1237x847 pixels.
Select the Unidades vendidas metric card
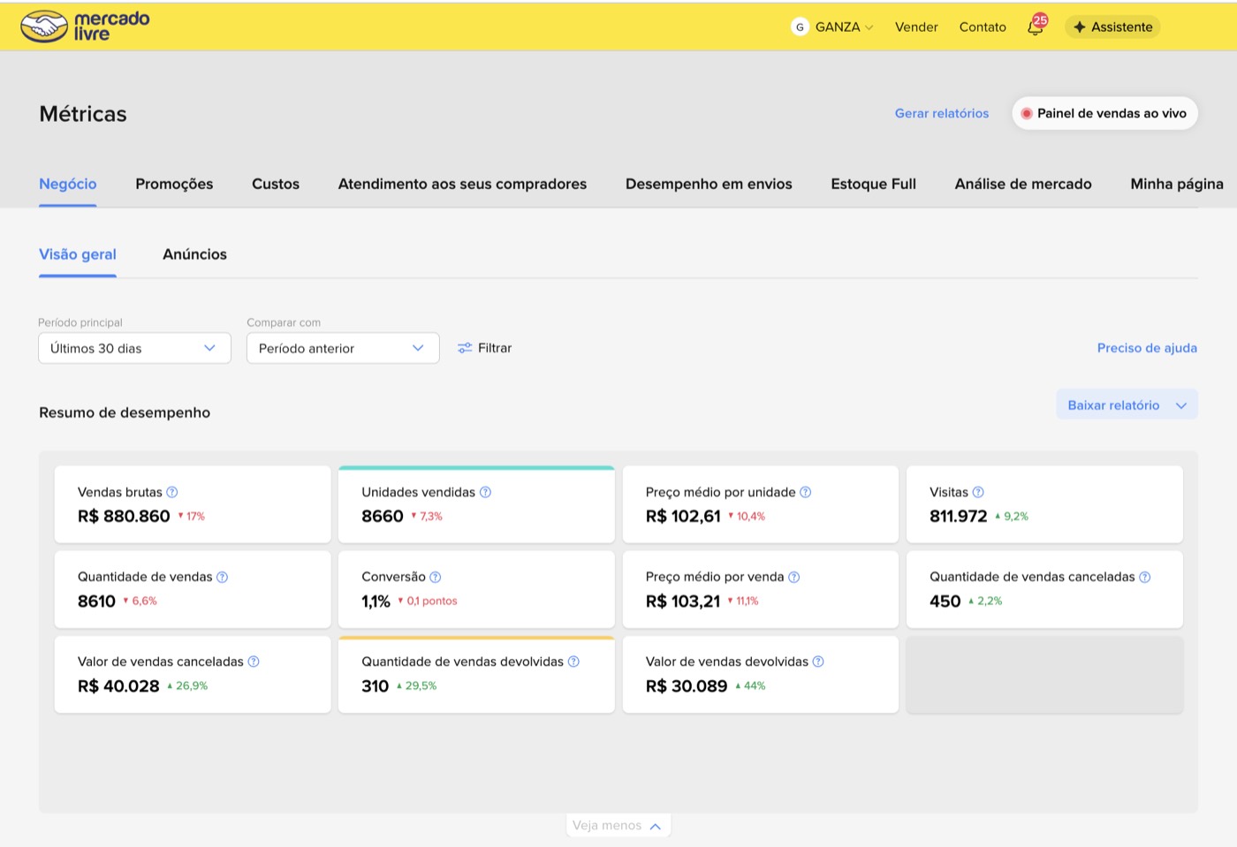tap(476, 504)
